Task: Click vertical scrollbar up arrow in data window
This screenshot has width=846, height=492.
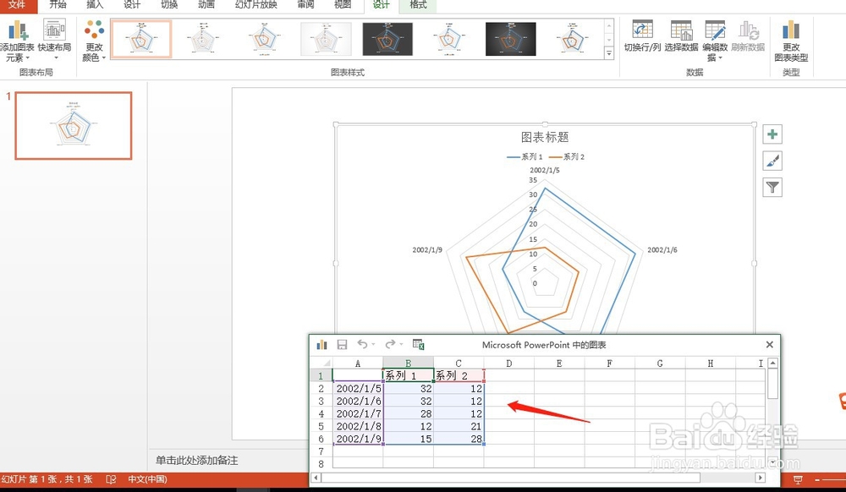Action: coord(772,364)
